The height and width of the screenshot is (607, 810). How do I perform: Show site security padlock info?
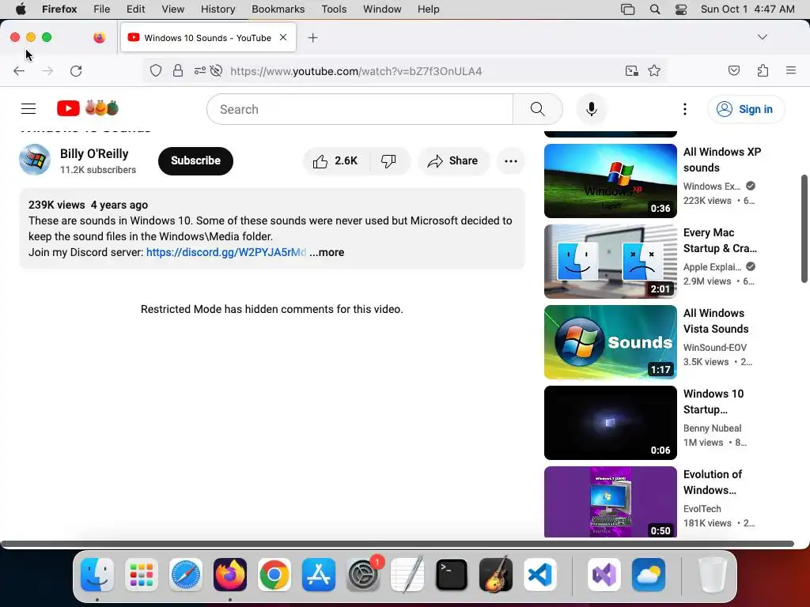[x=178, y=70]
